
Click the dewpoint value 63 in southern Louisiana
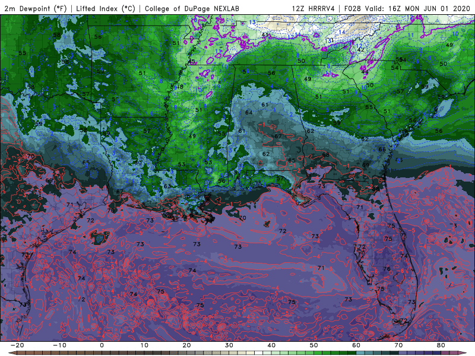click(167, 186)
